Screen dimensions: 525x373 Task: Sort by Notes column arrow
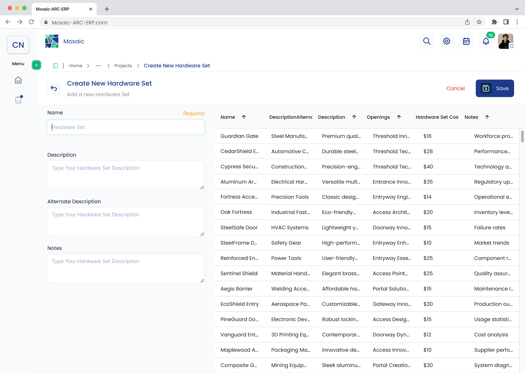[487, 117]
